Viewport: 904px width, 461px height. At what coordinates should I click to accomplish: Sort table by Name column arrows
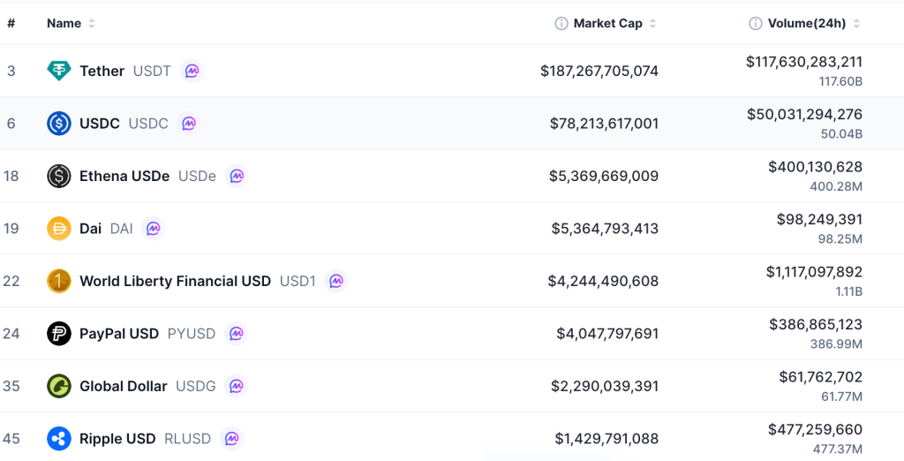(x=92, y=24)
